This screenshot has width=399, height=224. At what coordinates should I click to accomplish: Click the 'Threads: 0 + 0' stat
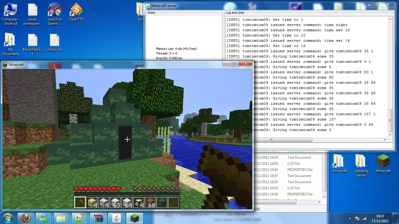pos(166,53)
